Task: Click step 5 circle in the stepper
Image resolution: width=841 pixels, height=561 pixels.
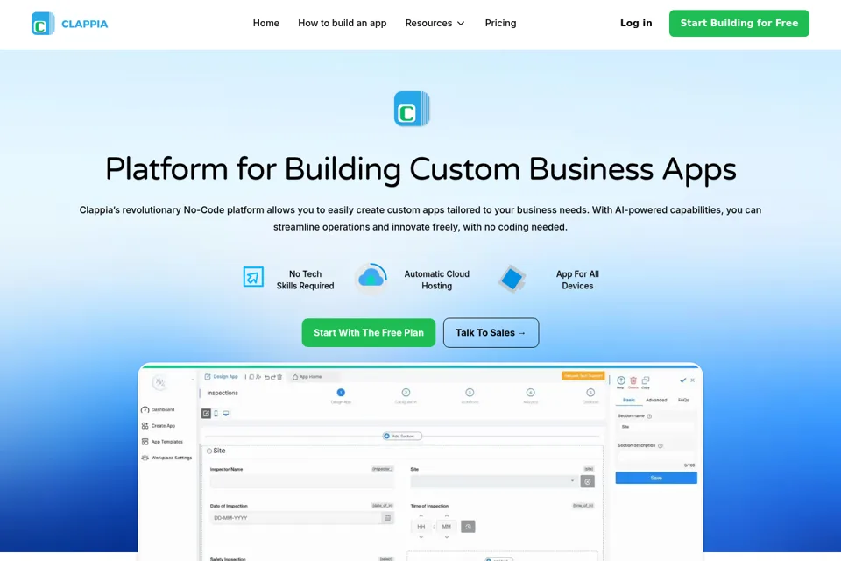Action: pos(590,393)
